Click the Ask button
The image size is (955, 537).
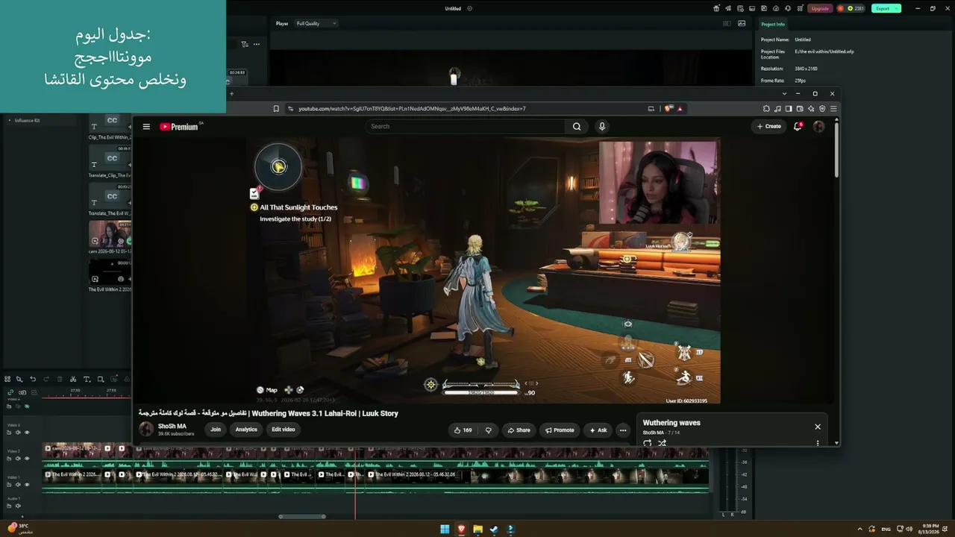tap(598, 430)
